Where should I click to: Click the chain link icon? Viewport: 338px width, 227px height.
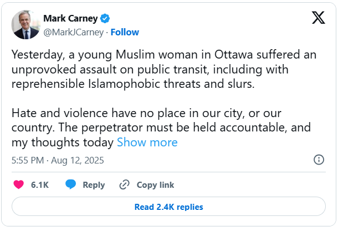(x=125, y=185)
